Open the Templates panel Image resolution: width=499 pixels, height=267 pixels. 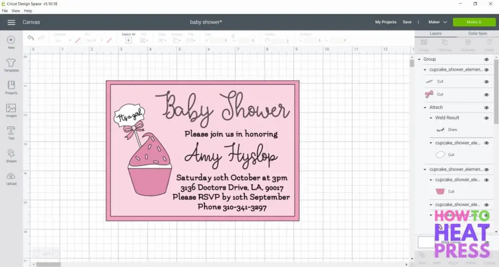11,63
